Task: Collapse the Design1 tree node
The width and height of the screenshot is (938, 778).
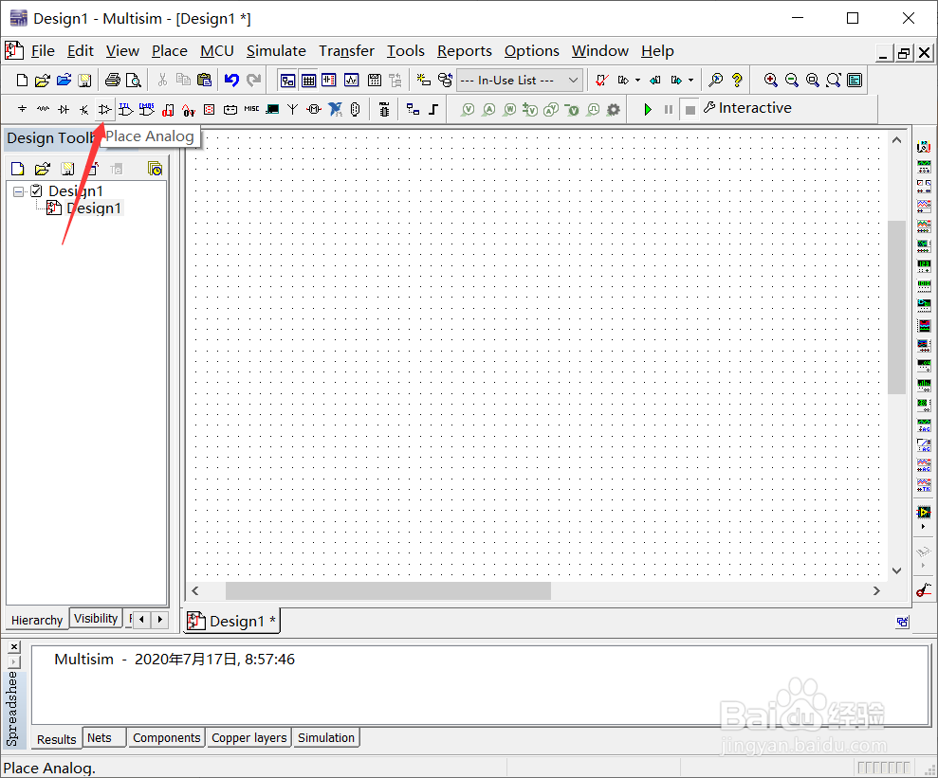Action: [x=19, y=191]
